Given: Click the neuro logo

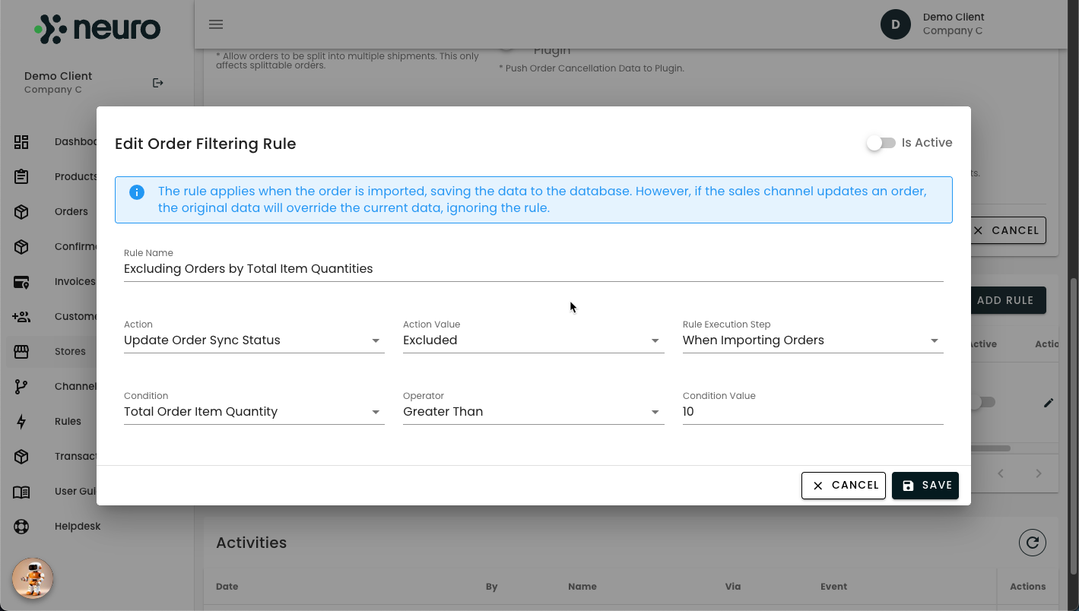Looking at the screenshot, I should [97, 29].
